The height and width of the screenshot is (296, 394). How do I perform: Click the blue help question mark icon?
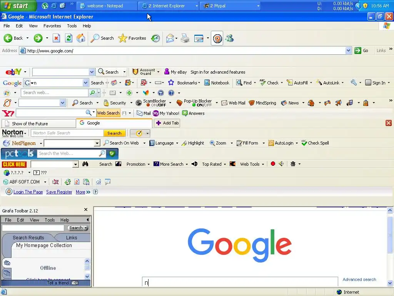point(171,93)
